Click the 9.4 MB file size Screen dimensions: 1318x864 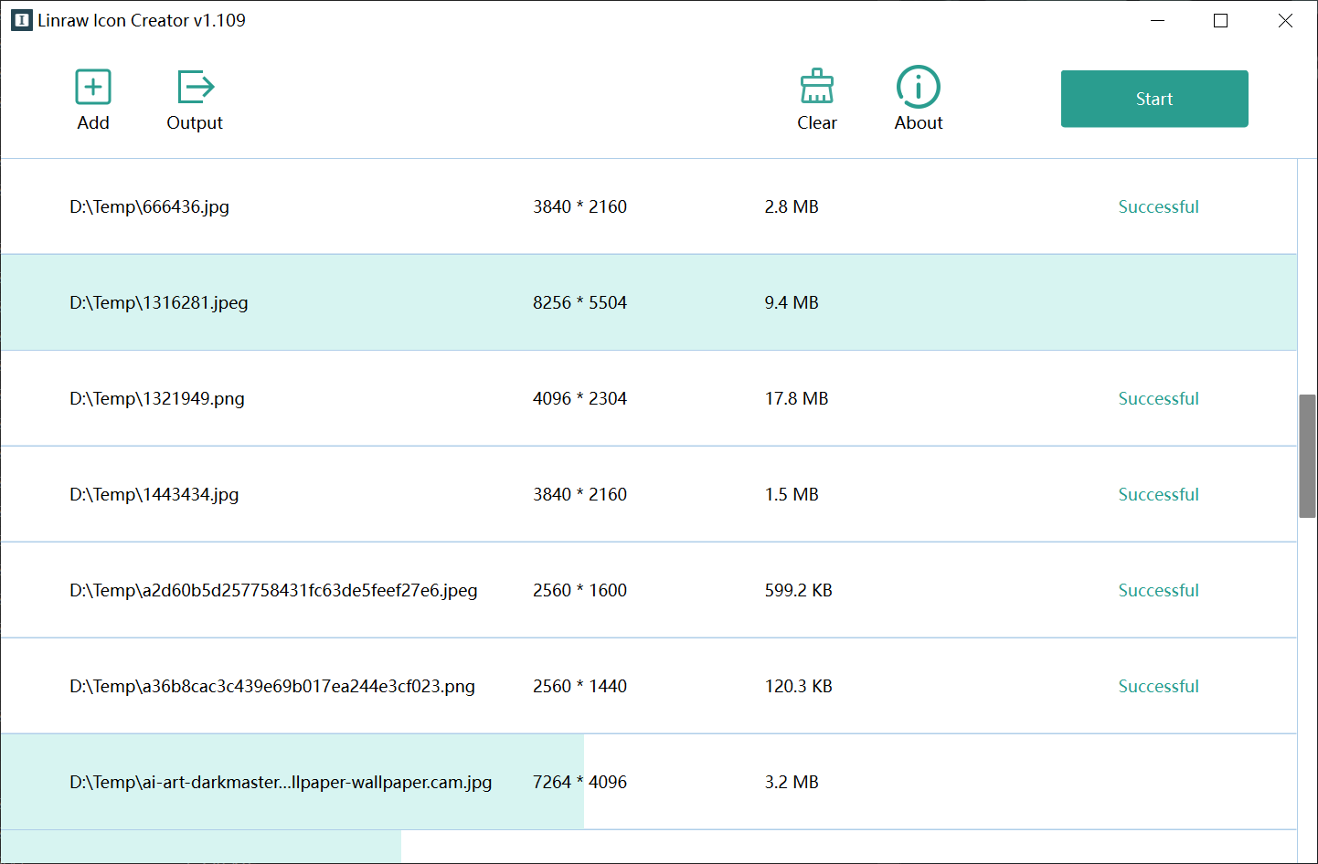[792, 302]
